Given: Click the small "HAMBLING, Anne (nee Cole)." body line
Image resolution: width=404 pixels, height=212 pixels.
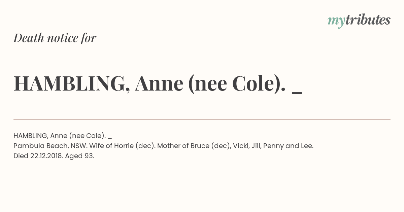Looking at the screenshot, I should coord(60,136).
